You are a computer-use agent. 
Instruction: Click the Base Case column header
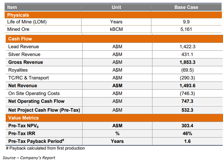click(186, 7)
